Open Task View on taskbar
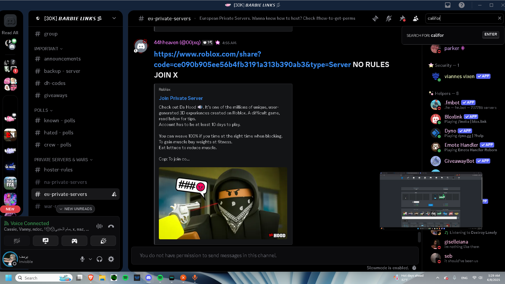Screen dimensions: 505x284 click(x=79, y=278)
